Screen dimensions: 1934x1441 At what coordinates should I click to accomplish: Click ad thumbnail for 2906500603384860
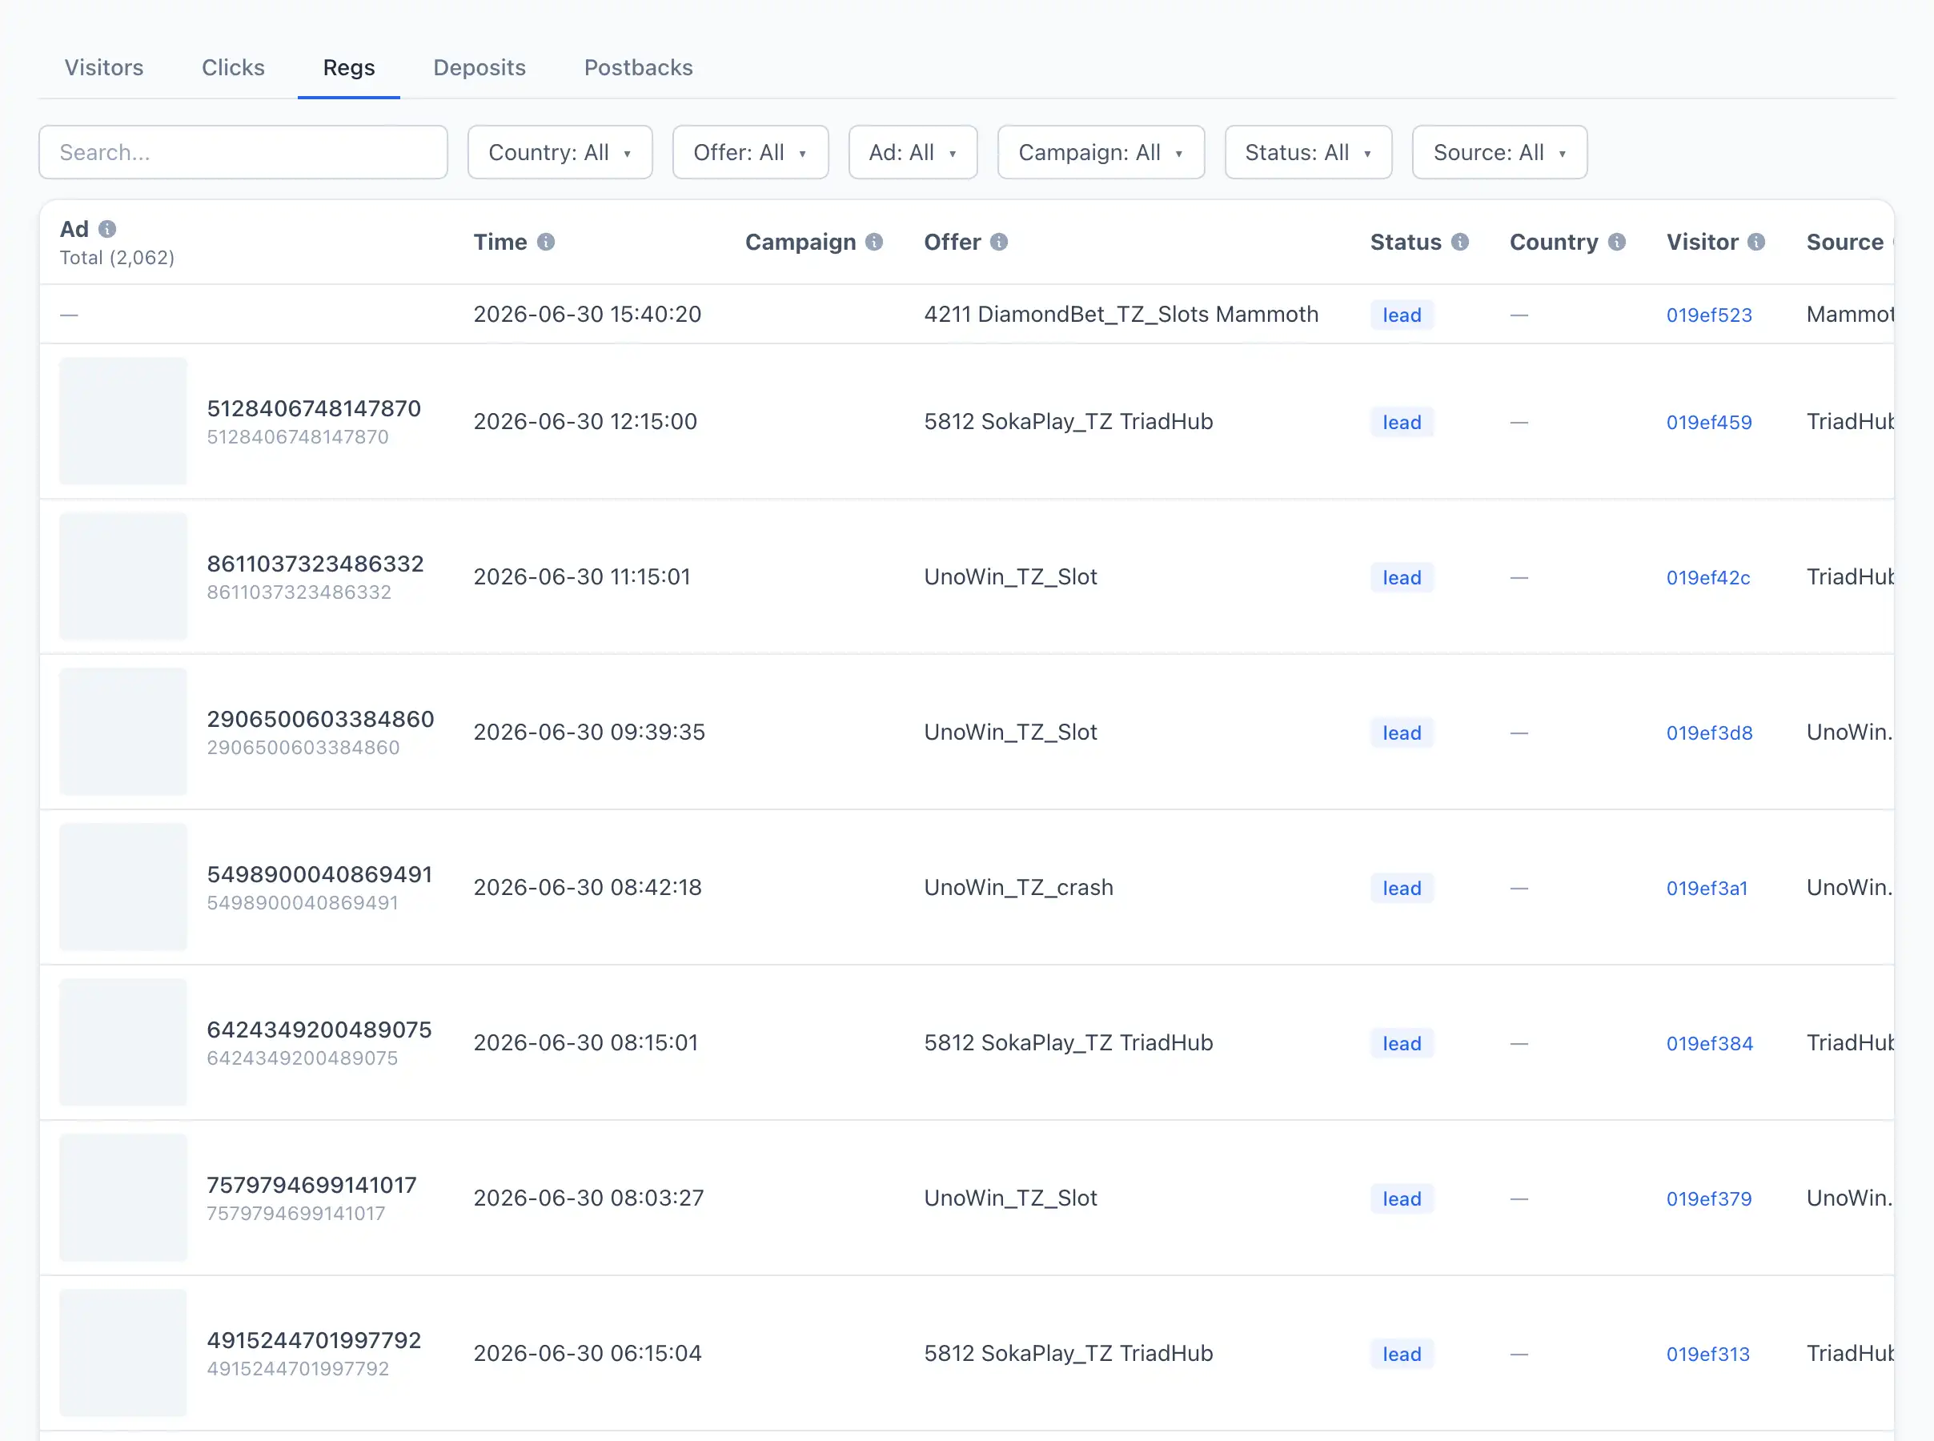pos(123,732)
